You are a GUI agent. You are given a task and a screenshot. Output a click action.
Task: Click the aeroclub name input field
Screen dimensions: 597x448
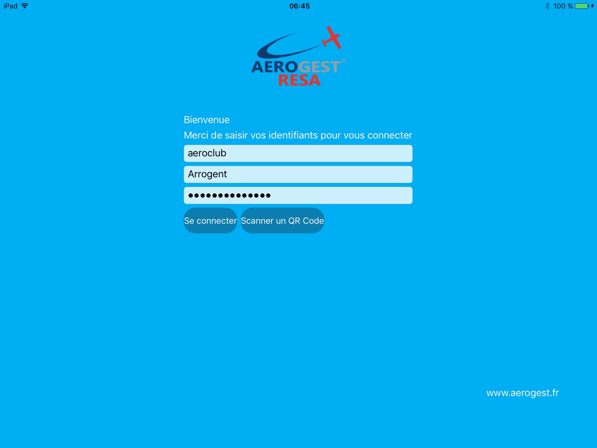pyautogui.click(x=298, y=153)
